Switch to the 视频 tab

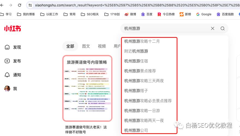coord(102,46)
